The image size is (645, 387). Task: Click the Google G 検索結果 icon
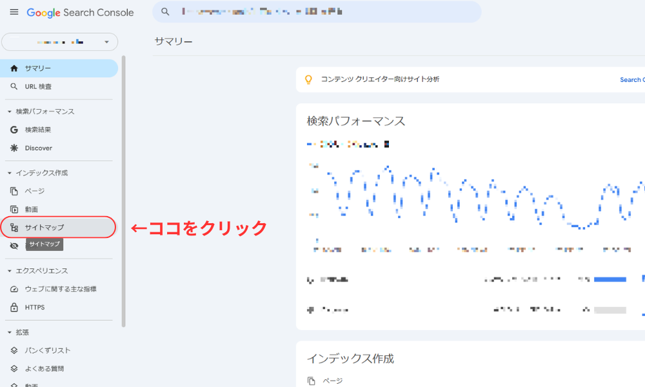(14, 130)
